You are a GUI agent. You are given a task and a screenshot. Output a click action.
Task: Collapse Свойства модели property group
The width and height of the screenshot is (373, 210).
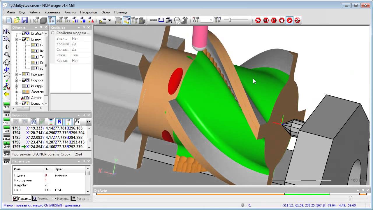click(x=53, y=33)
